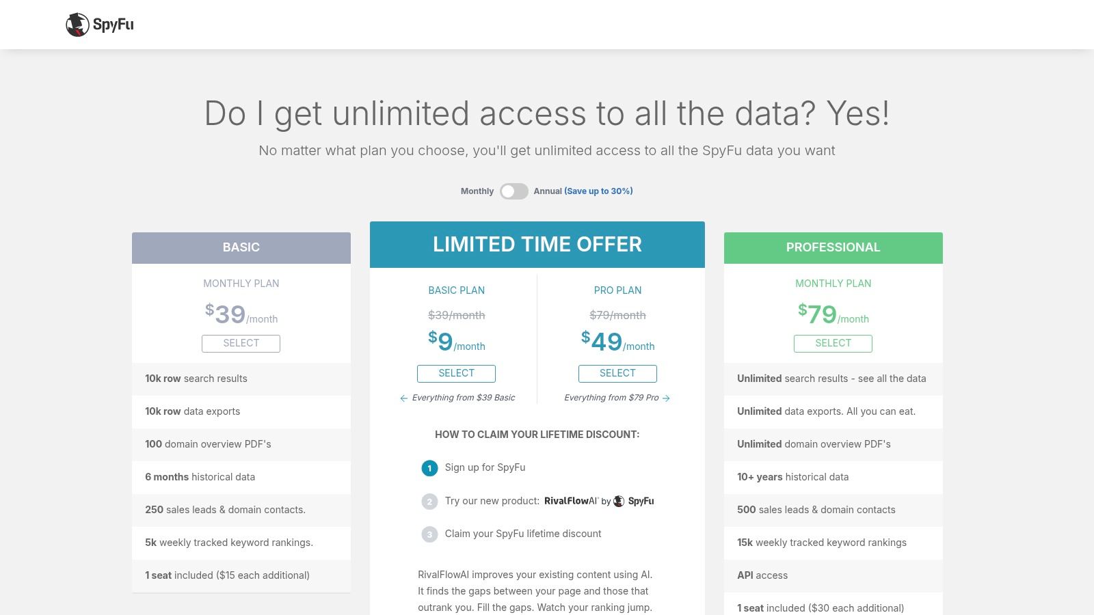Click the SpyFu icon next to RivalFlowAI
The image size is (1094, 615).
619,502
